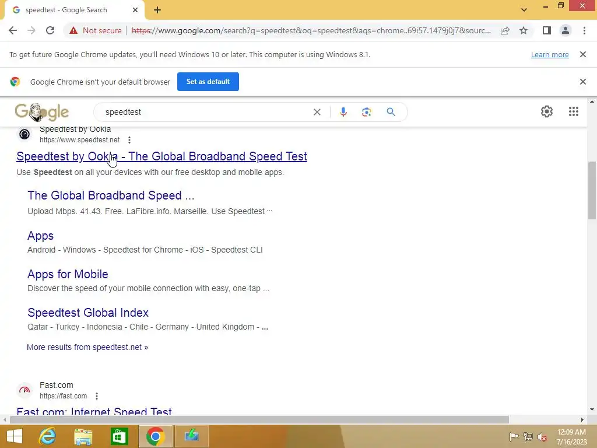Open the muted volume tray icon

[542, 436]
